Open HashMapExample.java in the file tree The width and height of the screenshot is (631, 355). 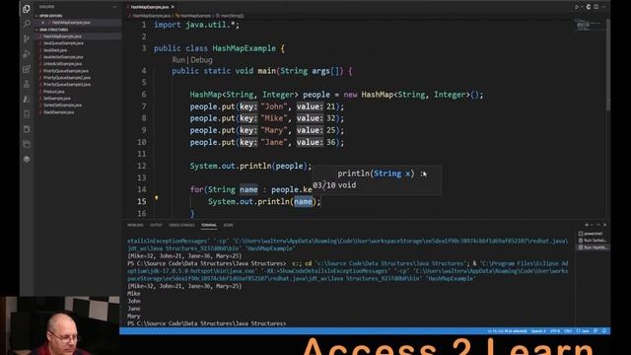pos(62,36)
